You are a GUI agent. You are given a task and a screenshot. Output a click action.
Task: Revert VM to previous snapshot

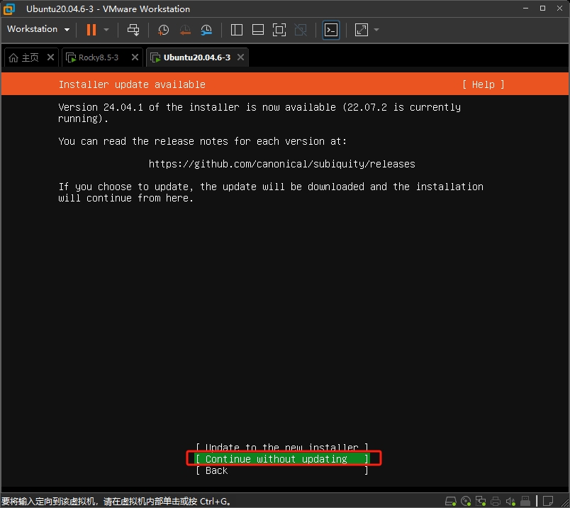(x=185, y=30)
